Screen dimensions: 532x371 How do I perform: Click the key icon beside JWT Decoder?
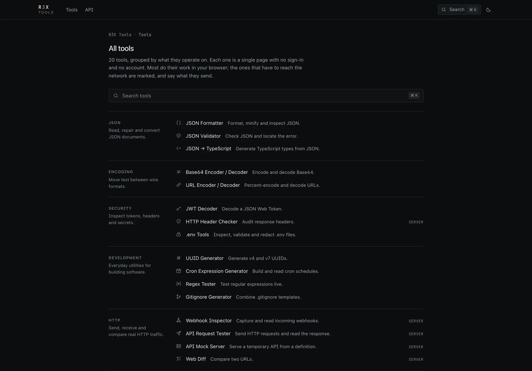178,208
